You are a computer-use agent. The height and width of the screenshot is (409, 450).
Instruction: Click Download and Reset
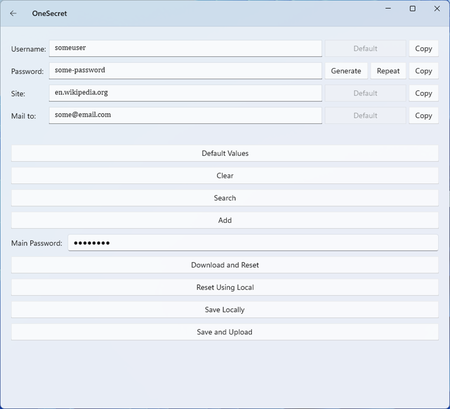(x=225, y=265)
